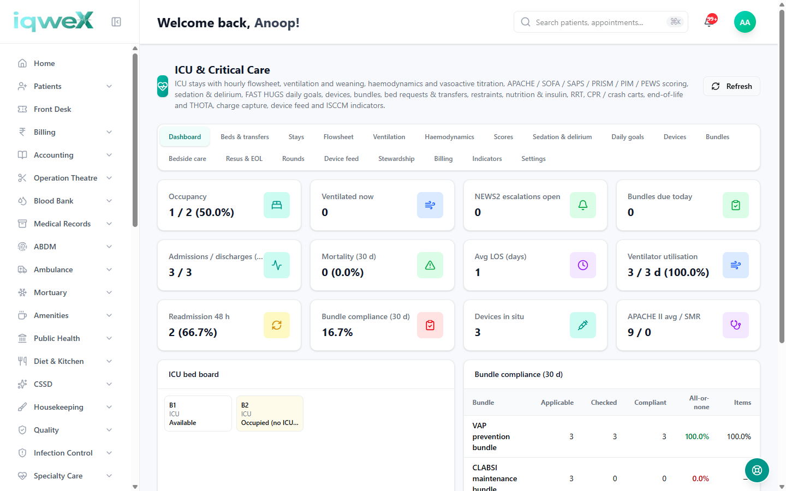The width and height of the screenshot is (786, 491).
Task: Click the sidebar vertical scrollbar
Action: coord(135,140)
